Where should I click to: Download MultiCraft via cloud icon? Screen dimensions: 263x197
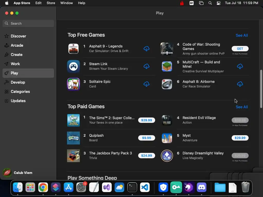[240, 66]
